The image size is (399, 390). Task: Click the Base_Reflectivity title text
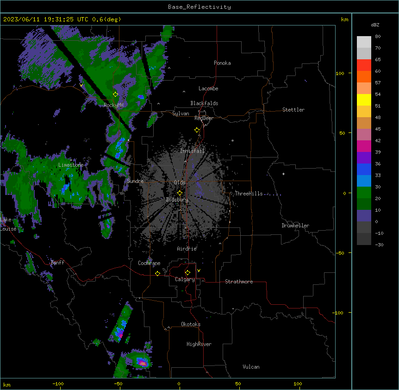[x=199, y=7]
